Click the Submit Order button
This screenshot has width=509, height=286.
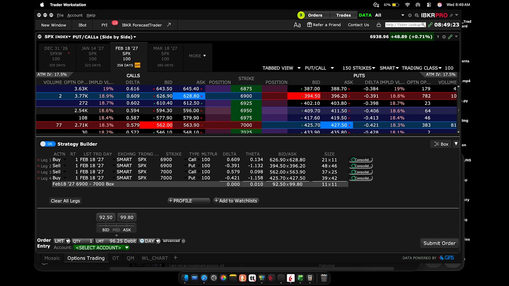(439, 243)
